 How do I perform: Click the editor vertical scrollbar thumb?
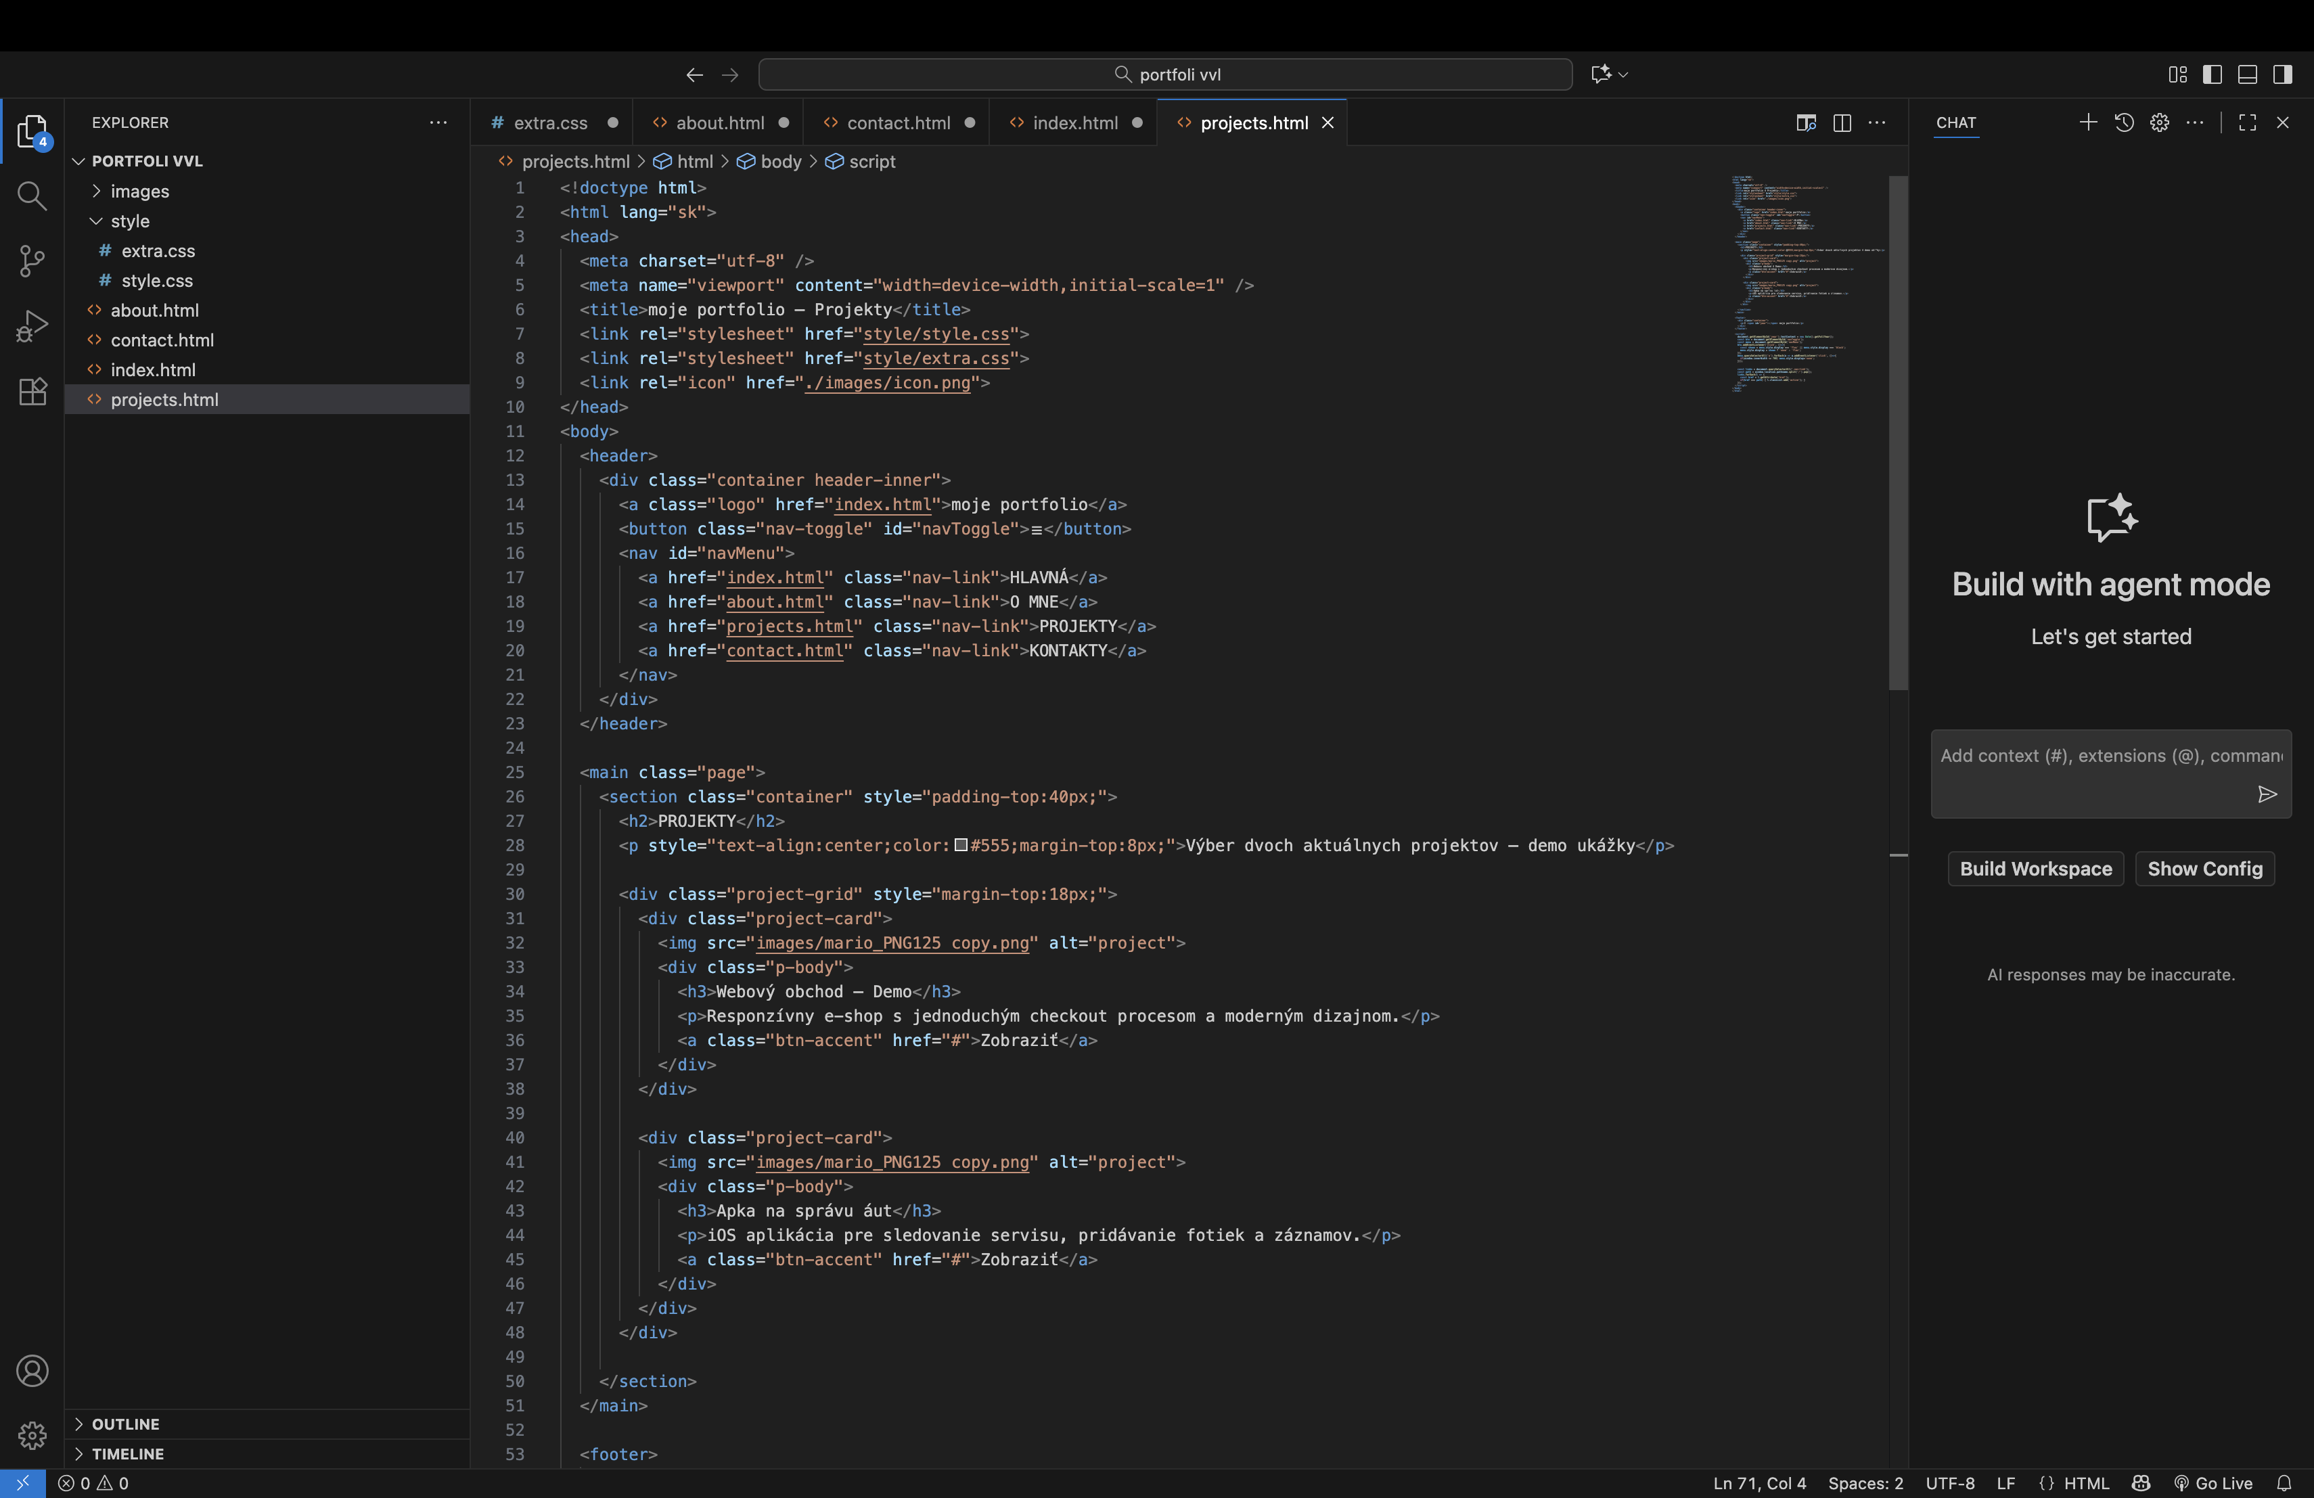pyautogui.click(x=1898, y=432)
